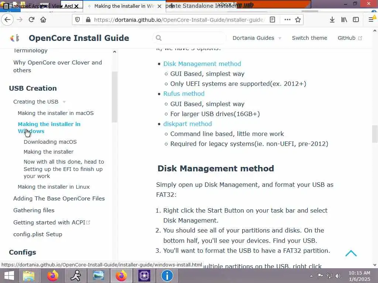
Task: Follow the Rufus method link
Action: tap(184, 94)
